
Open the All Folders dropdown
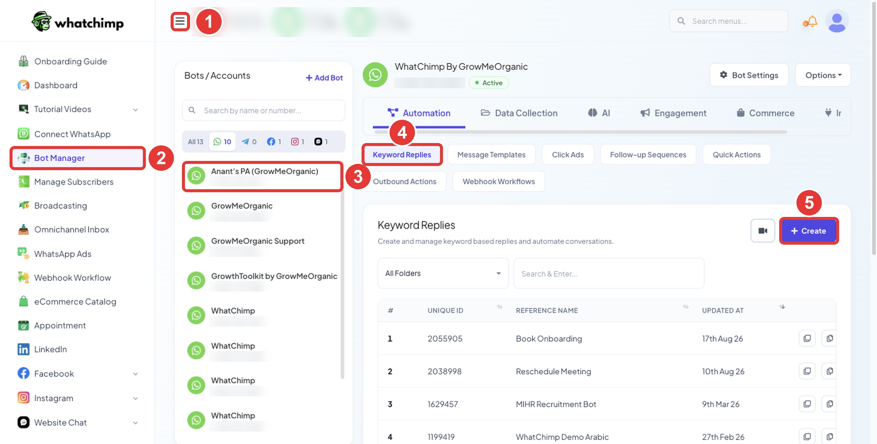pos(443,274)
